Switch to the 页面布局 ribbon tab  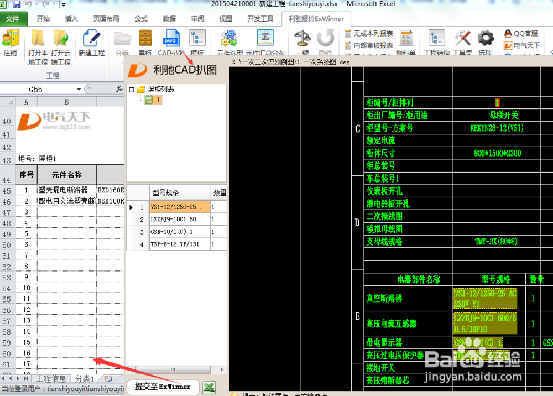[106, 19]
